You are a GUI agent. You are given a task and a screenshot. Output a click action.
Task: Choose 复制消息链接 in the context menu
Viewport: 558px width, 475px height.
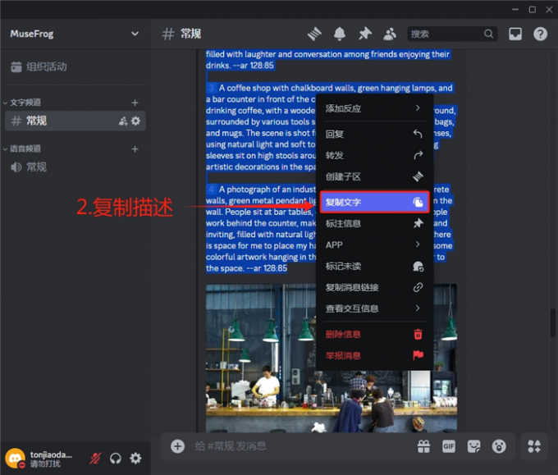tap(374, 287)
